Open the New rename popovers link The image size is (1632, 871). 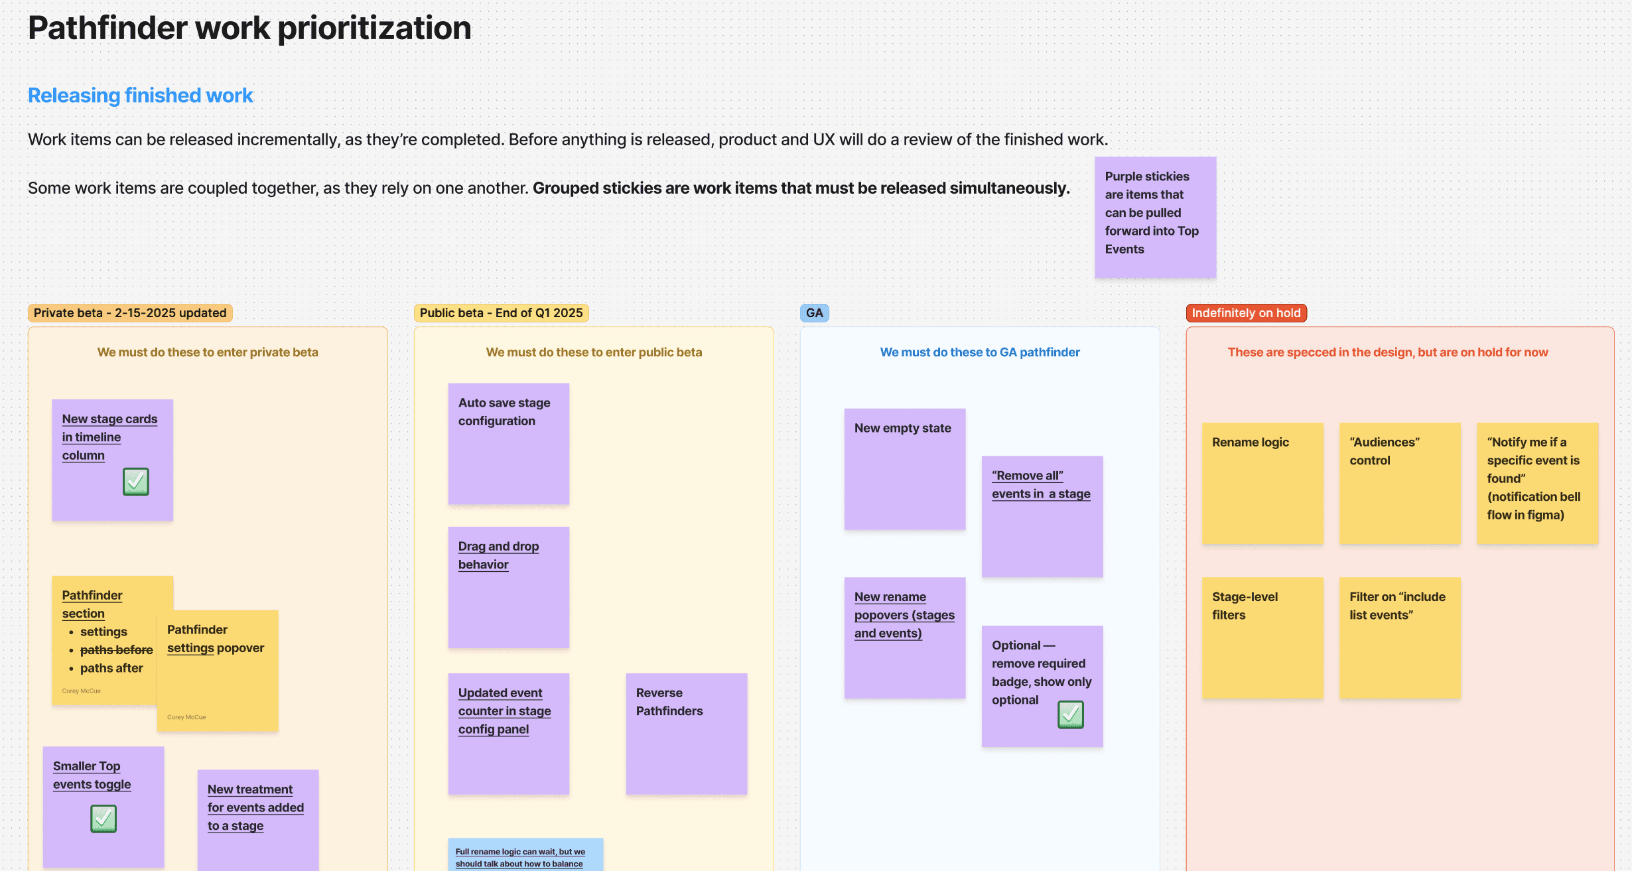coord(904,615)
